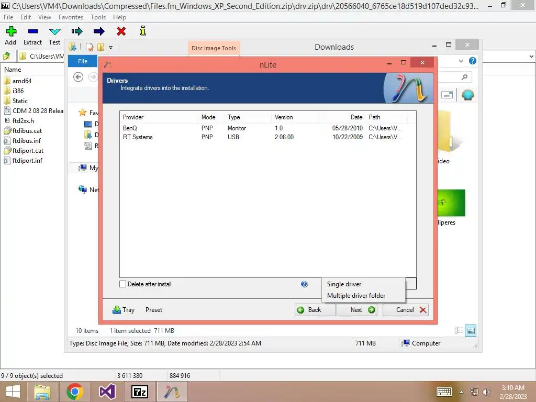Sort drivers by the Type column header
The image size is (536, 402).
pos(248,117)
